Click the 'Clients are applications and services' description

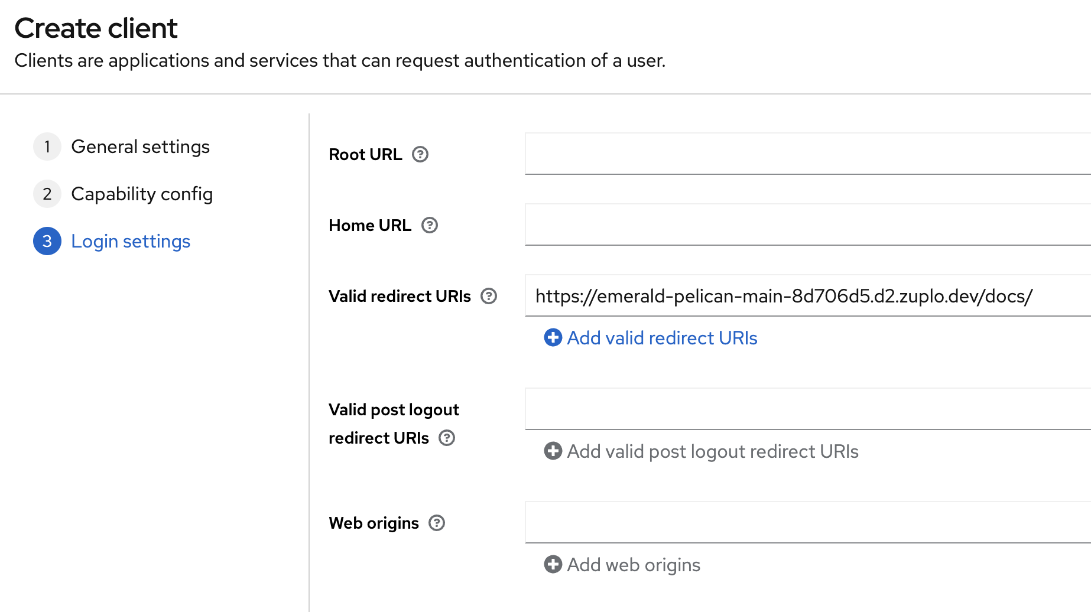coord(340,60)
